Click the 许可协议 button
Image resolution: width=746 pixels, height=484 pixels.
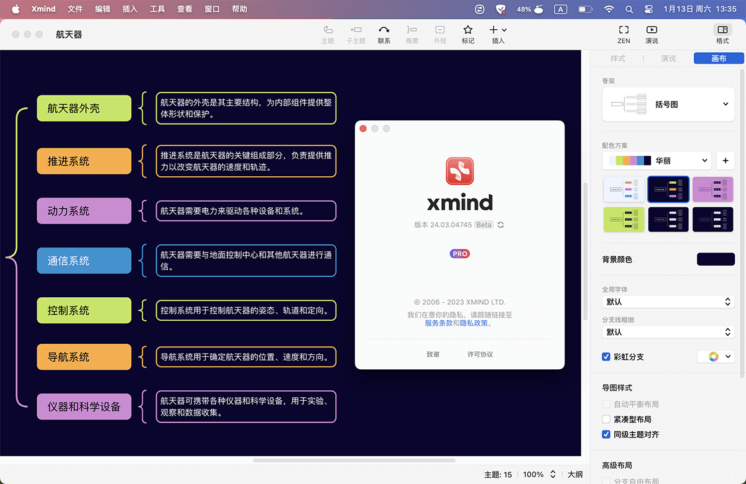(x=480, y=354)
